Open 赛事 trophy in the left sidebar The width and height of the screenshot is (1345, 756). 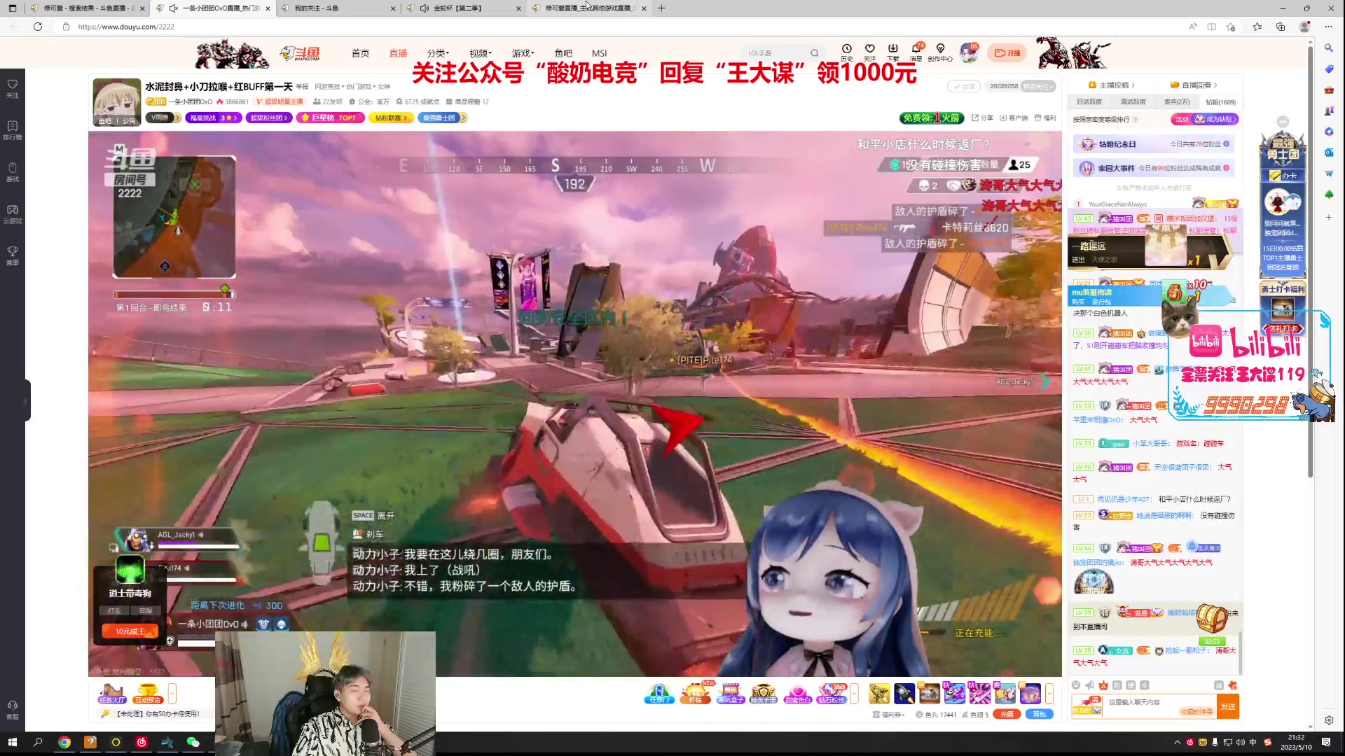point(13,256)
